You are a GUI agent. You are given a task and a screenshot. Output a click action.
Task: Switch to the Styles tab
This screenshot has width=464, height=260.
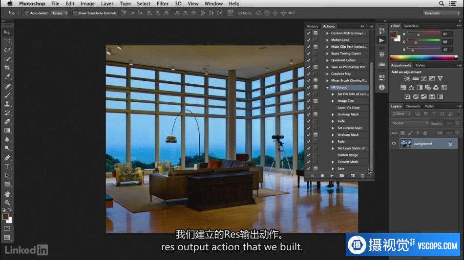[420, 65]
